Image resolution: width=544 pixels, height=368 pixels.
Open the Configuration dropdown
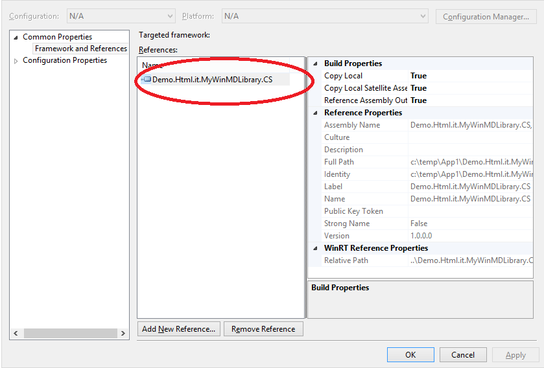pyautogui.click(x=121, y=16)
